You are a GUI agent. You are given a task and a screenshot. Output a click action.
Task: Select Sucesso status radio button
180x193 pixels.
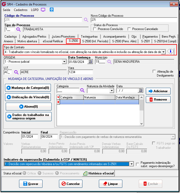click(x=39, y=173)
